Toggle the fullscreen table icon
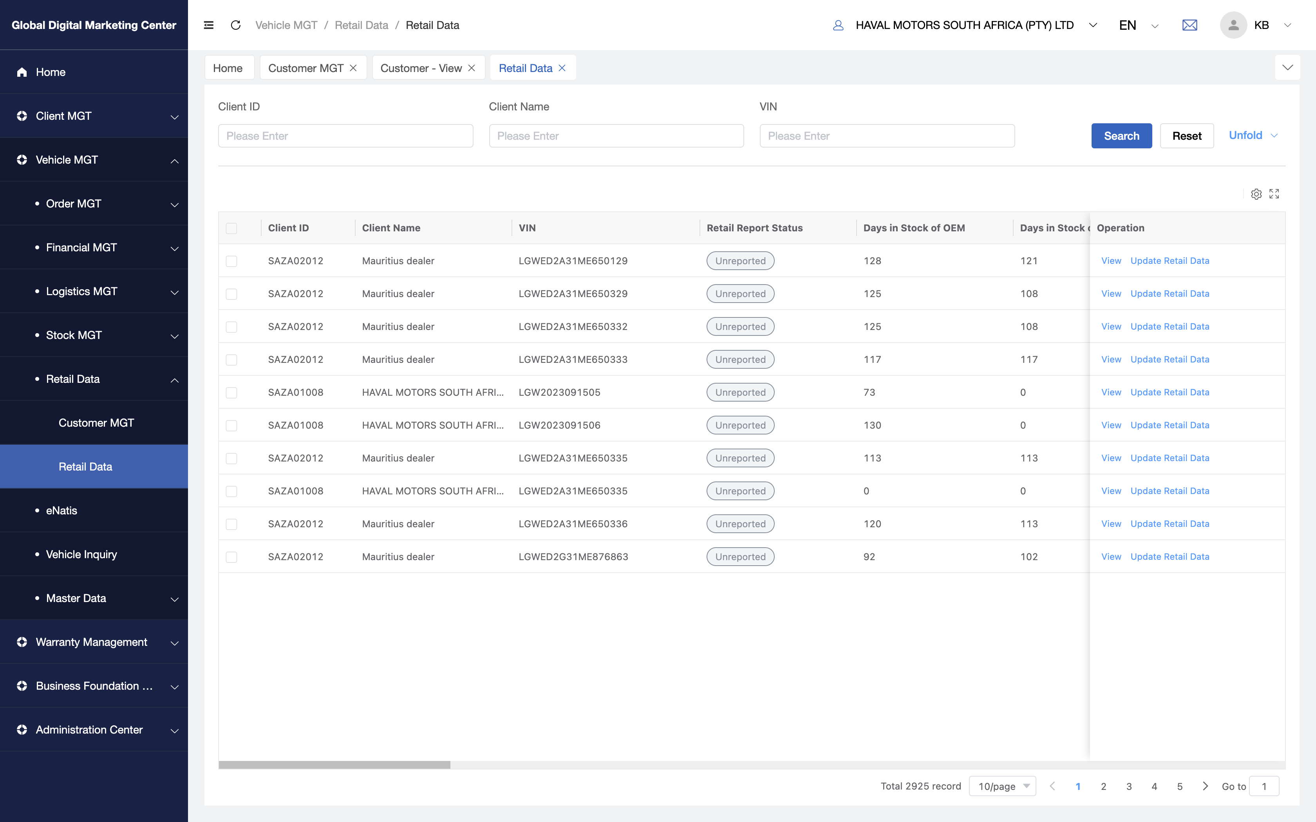The height and width of the screenshot is (822, 1316). tap(1274, 194)
